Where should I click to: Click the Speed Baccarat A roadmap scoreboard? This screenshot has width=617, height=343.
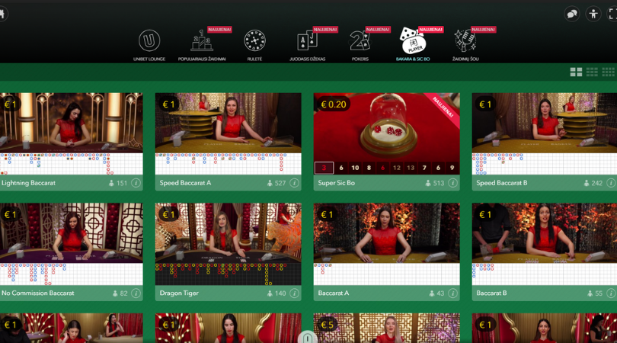pos(229,164)
